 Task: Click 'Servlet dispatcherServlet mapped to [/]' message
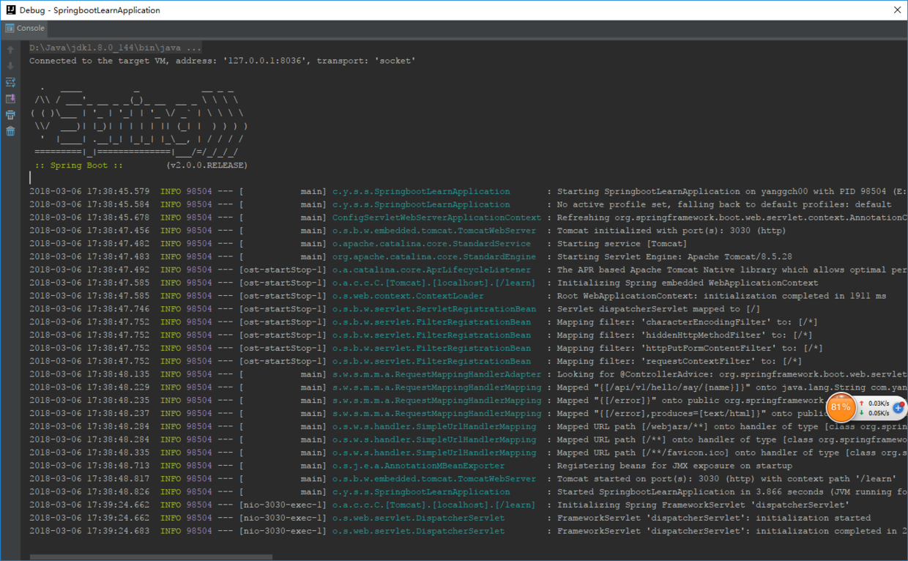[x=658, y=309]
